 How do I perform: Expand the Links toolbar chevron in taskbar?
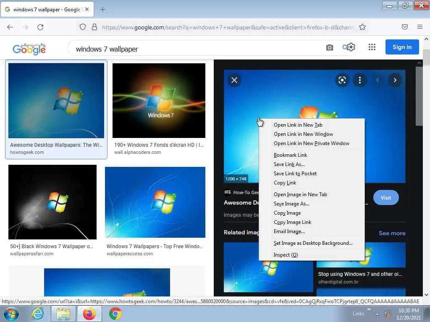pyautogui.click(x=369, y=309)
